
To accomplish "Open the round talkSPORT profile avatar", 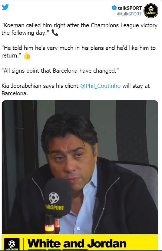I will pos(151,11).
